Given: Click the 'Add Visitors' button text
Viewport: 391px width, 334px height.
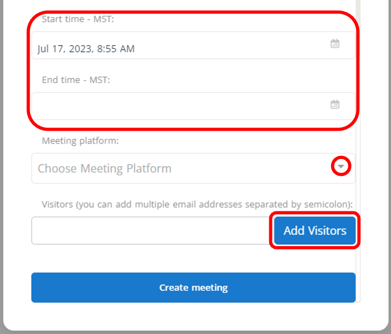Looking at the screenshot, I should (x=315, y=231).
